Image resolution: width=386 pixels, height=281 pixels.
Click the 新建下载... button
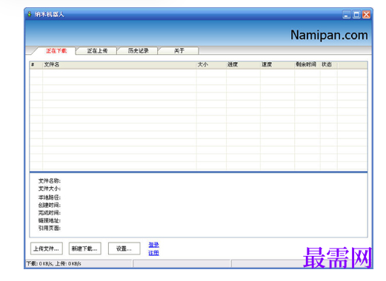pyautogui.click(x=84, y=248)
